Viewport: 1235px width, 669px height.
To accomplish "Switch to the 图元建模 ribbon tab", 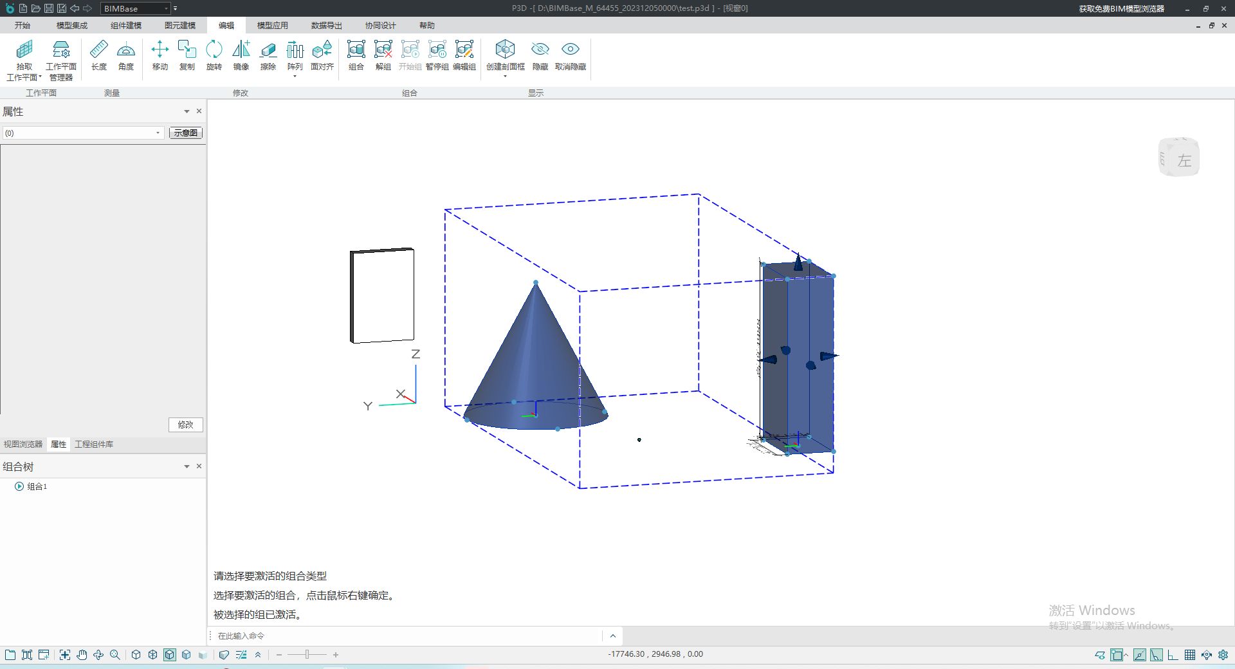I will (179, 26).
